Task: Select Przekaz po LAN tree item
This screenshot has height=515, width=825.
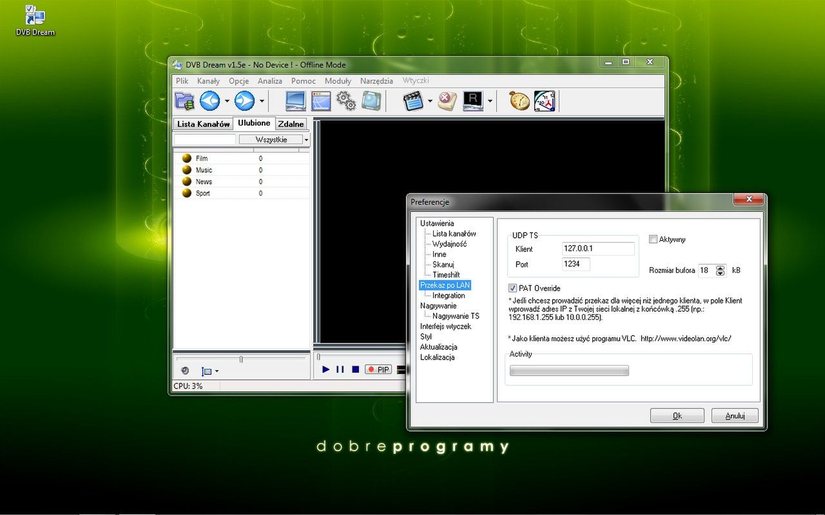Action: click(x=445, y=285)
